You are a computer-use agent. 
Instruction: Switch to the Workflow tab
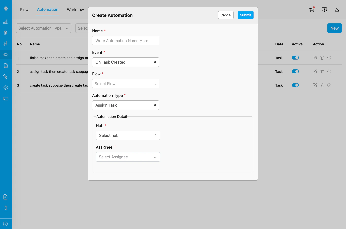(75, 10)
